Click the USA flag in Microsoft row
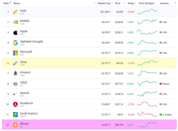 161,53
